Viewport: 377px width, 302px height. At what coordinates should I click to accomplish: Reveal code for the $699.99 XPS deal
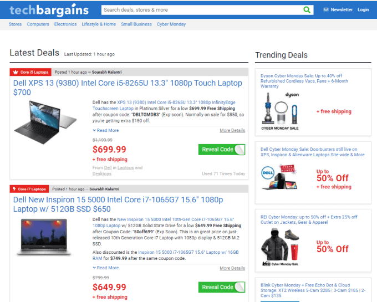[x=222, y=150]
